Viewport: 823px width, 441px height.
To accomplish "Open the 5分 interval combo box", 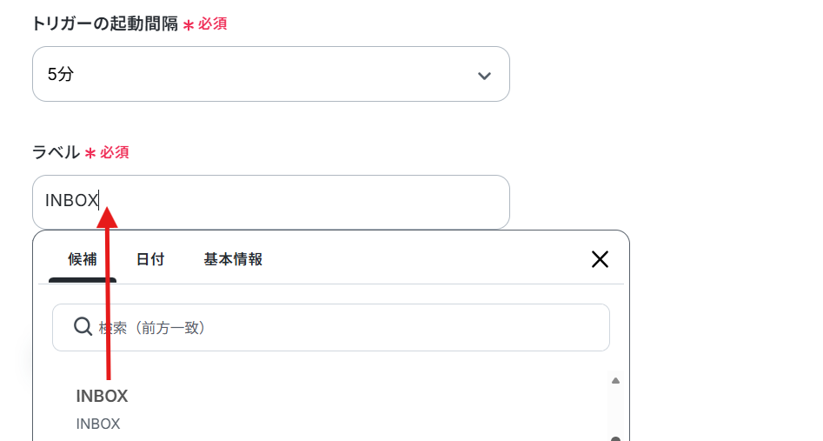I will [x=271, y=74].
